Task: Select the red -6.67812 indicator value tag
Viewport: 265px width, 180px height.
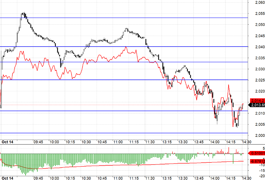Action: tap(257, 161)
